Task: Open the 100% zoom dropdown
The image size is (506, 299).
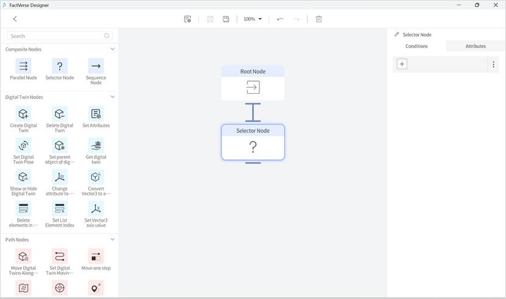Action: (252, 19)
